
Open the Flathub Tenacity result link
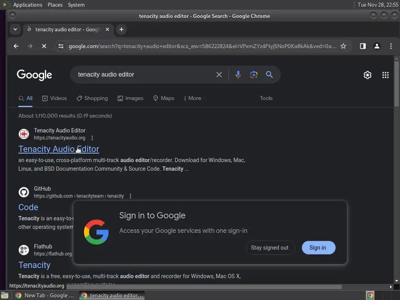pyautogui.click(x=34, y=265)
